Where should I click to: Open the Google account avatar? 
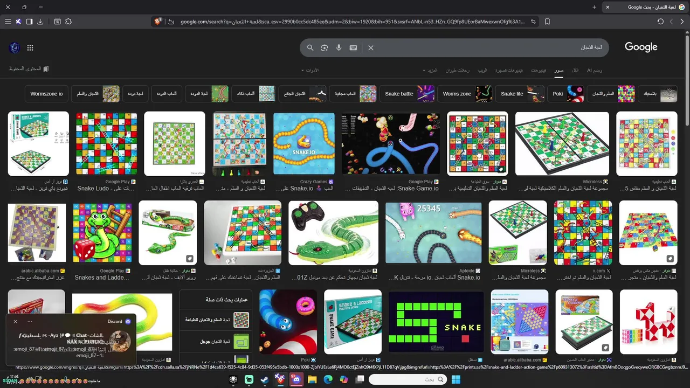(15, 47)
